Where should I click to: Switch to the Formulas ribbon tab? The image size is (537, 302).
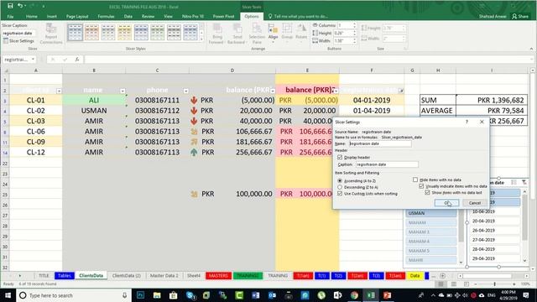pyautogui.click(x=106, y=16)
